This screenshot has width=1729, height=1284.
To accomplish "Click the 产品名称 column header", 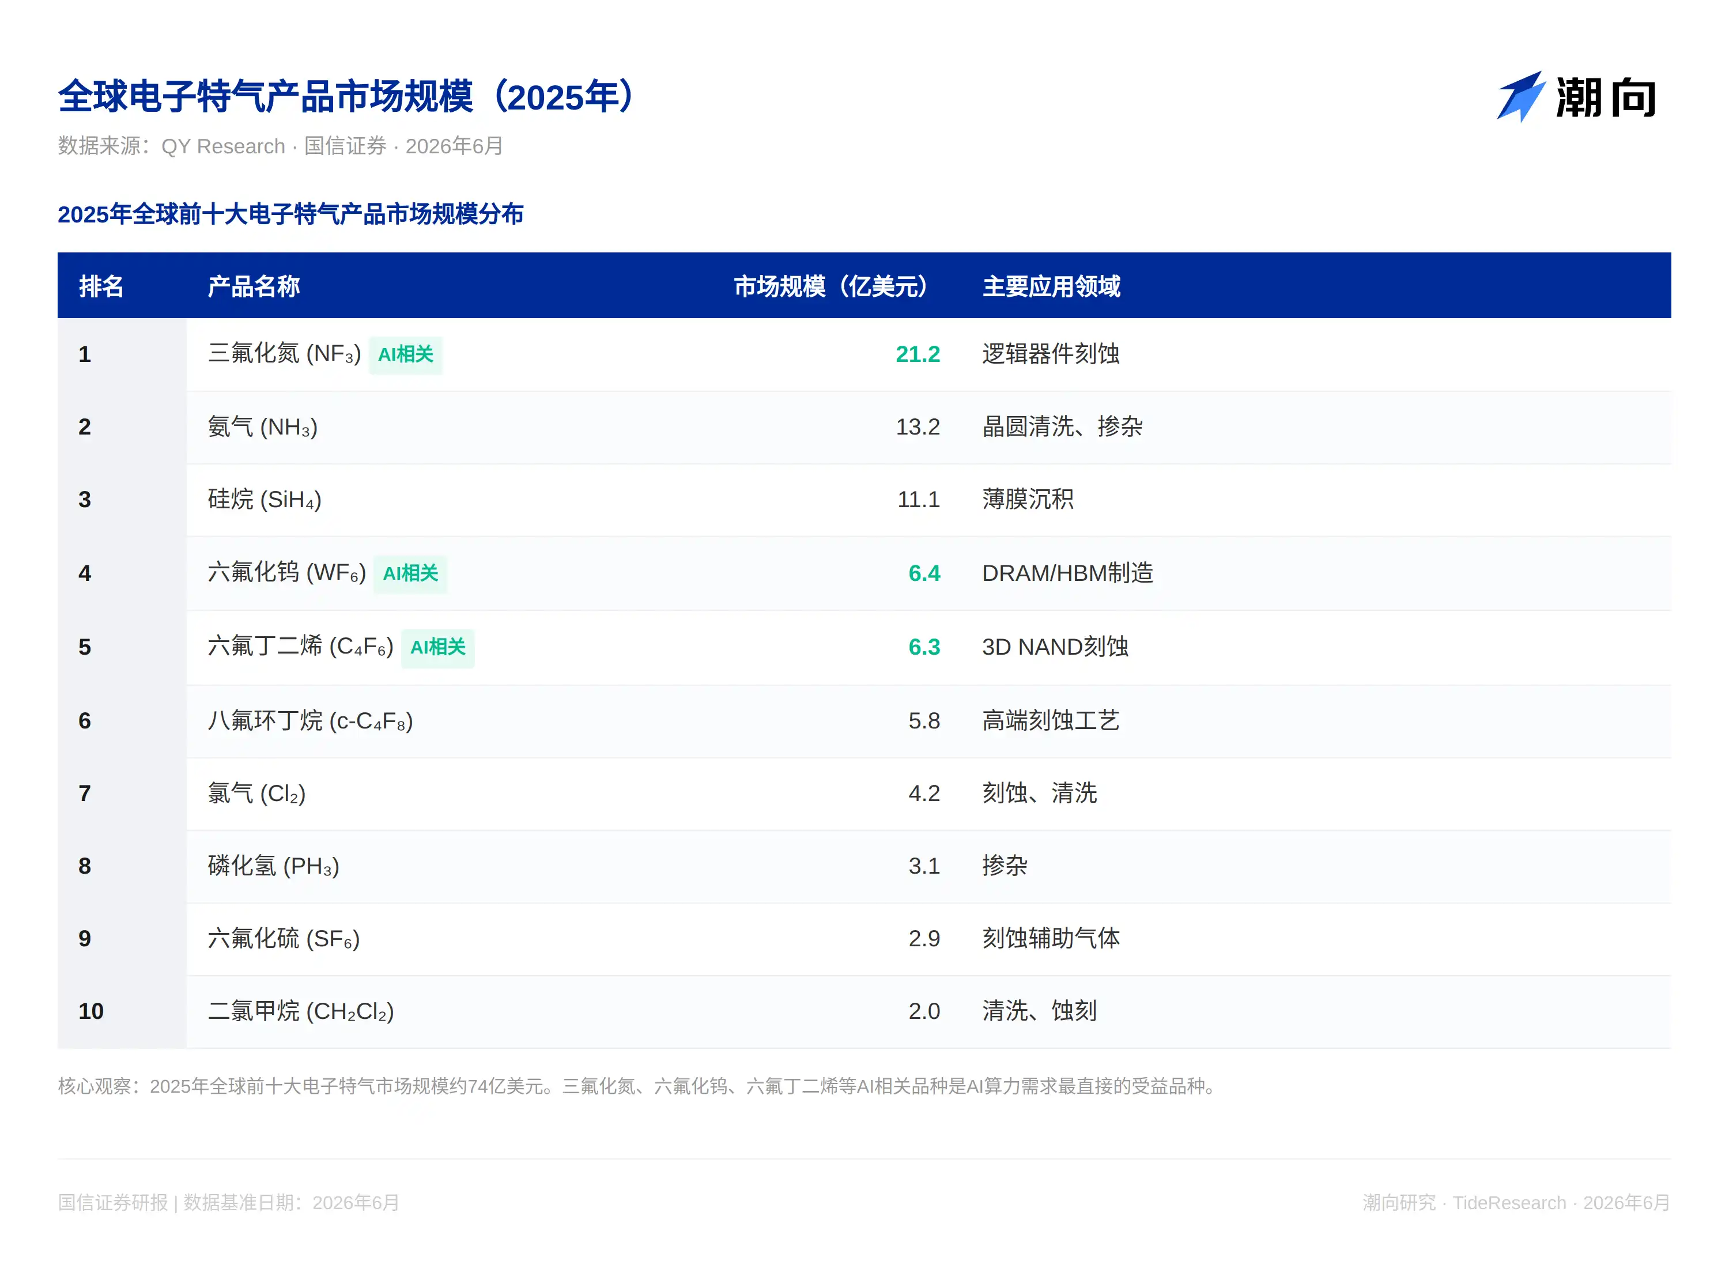I will (254, 286).
